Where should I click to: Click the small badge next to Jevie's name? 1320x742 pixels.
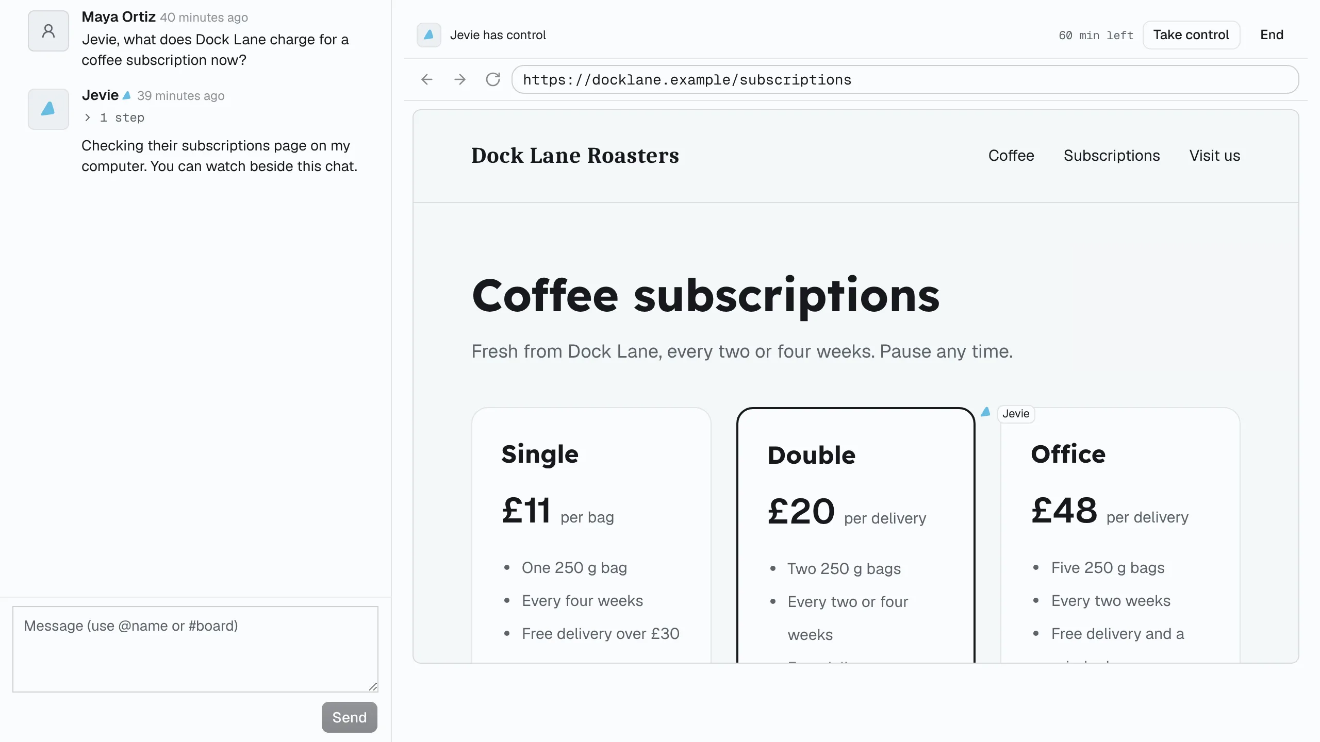coord(127,95)
